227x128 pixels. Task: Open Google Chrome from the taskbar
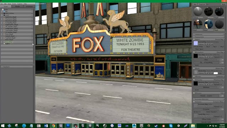click(x=54, y=126)
